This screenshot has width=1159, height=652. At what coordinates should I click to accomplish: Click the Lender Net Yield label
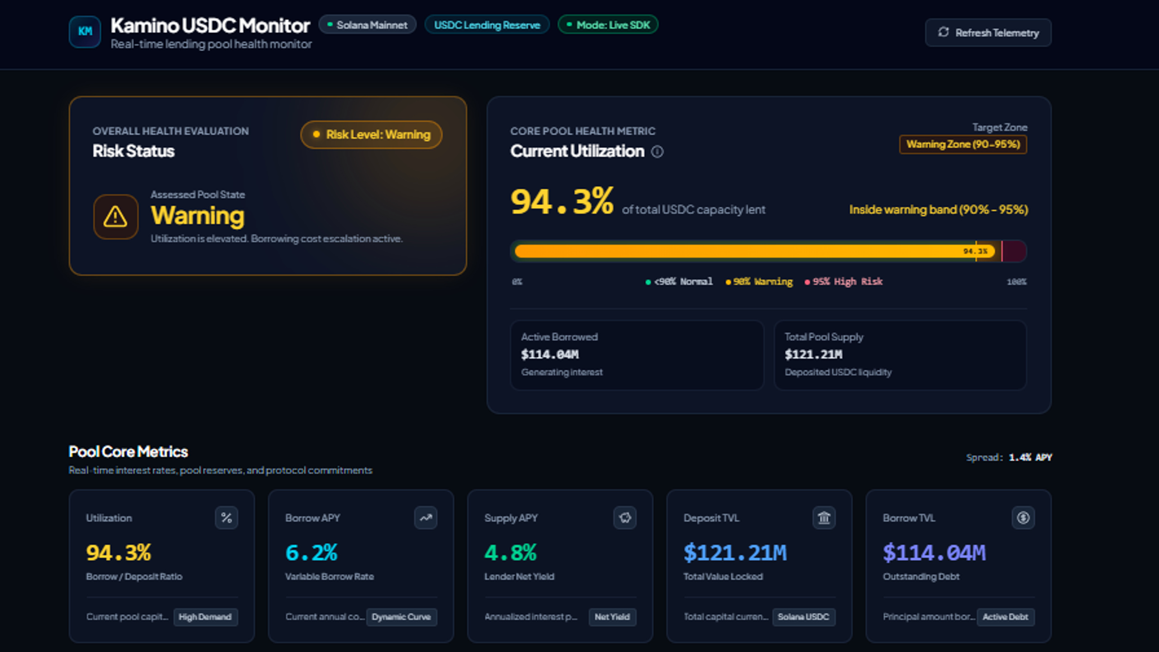point(519,576)
